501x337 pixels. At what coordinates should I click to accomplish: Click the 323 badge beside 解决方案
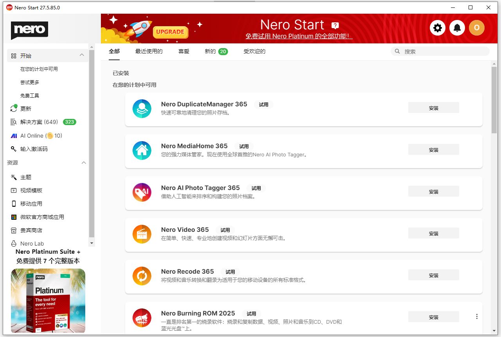[70, 122]
